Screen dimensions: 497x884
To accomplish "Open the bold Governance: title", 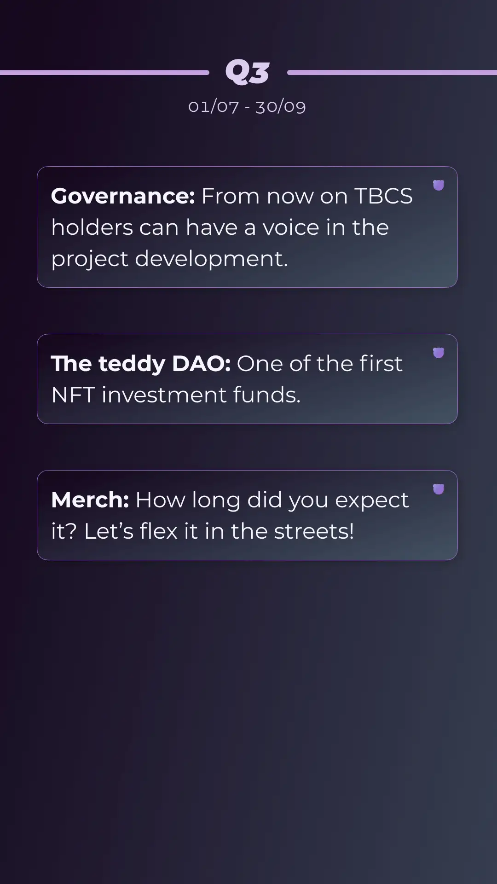I will [123, 196].
